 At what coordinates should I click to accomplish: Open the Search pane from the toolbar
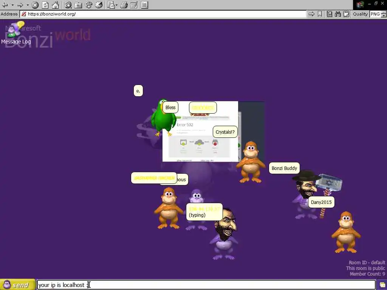68,5
